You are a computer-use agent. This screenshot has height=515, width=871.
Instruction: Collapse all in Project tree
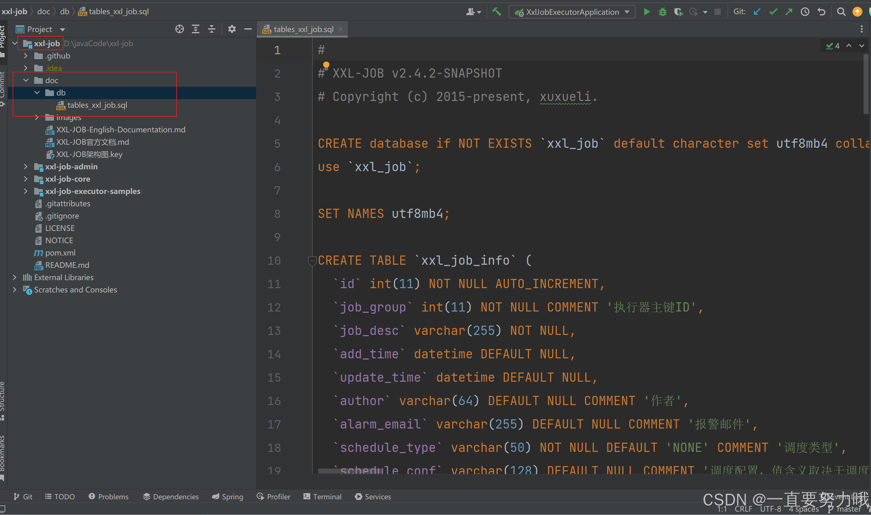point(211,29)
